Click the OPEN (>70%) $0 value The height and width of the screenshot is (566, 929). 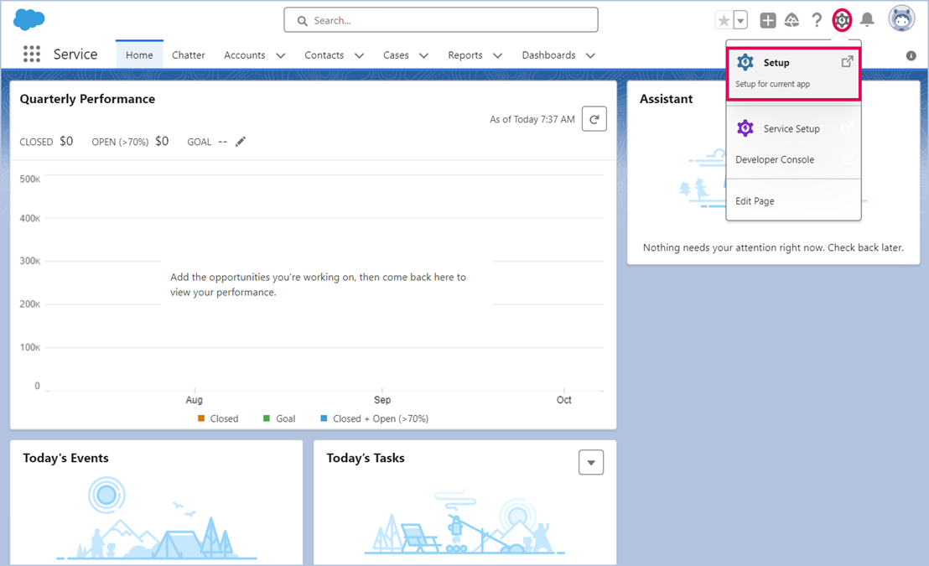pyautogui.click(x=162, y=141)
